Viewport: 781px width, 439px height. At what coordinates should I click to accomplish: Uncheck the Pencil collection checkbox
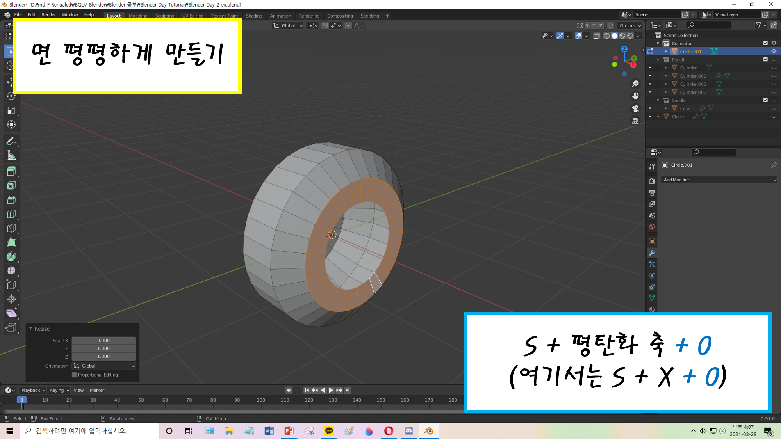765,60
